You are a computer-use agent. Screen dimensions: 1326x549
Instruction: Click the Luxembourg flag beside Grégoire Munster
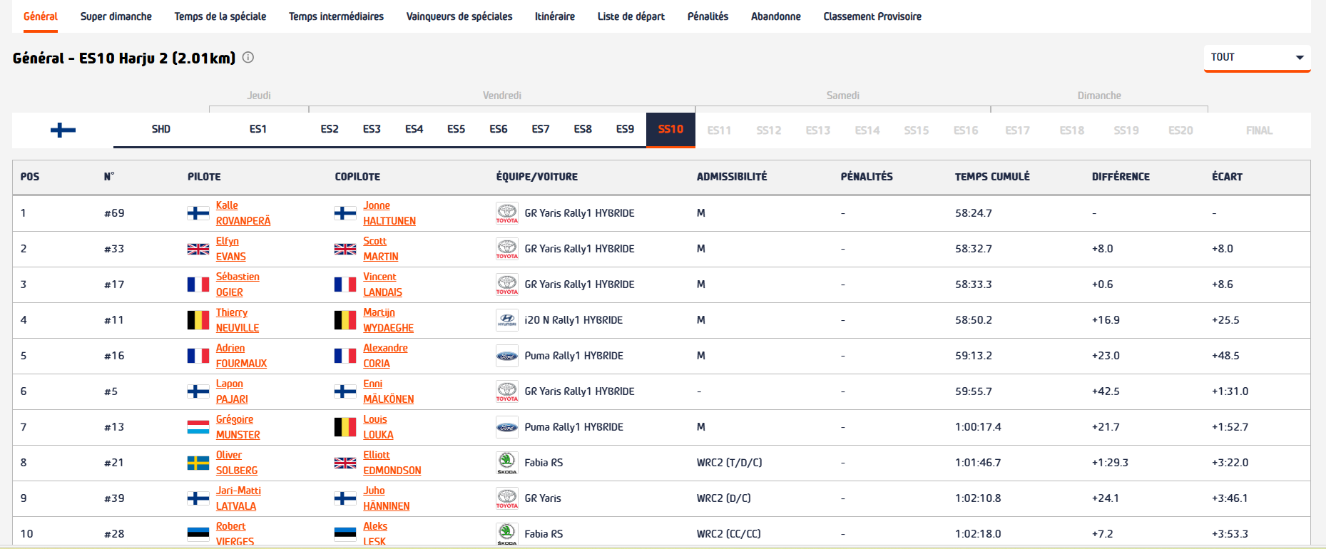[198, 427]
